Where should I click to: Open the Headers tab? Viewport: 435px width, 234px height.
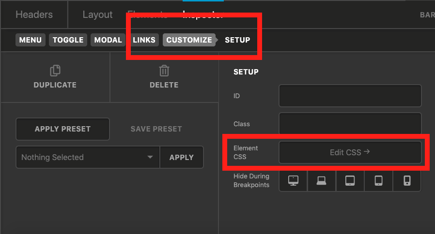point(34,15)
